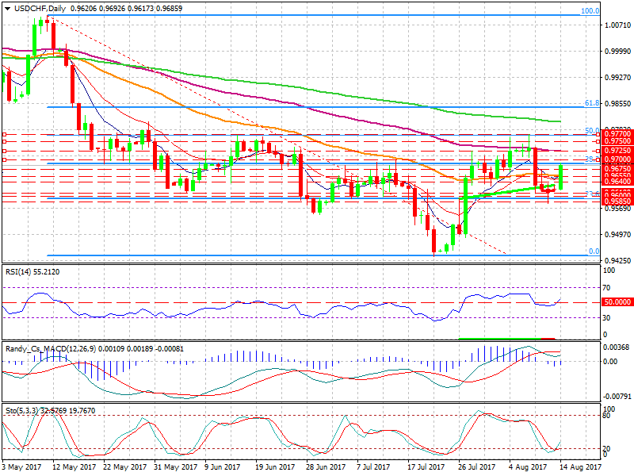Click the 0.94250 price on the axis
Screen dimensions: 634x476
[616, 260]
